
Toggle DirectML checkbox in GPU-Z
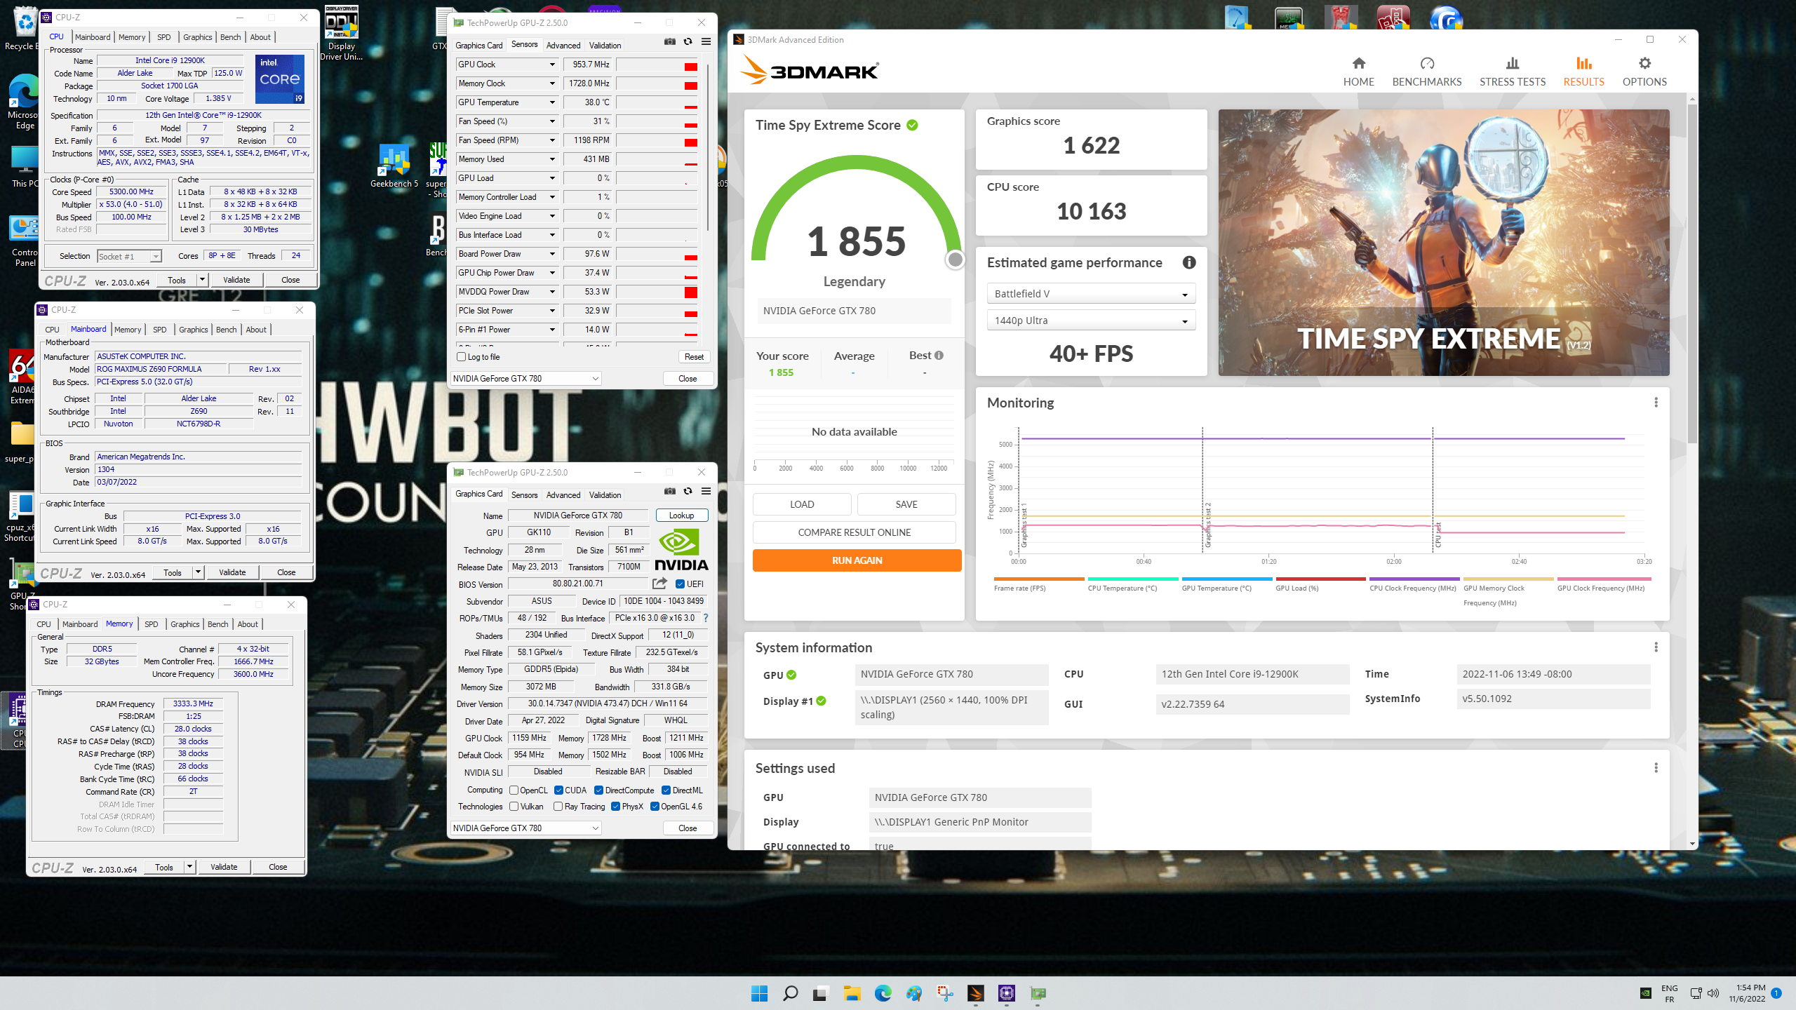[x=666, y=790]
